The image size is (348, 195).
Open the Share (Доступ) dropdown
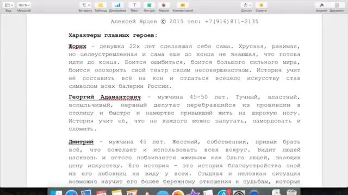point(246,5)
